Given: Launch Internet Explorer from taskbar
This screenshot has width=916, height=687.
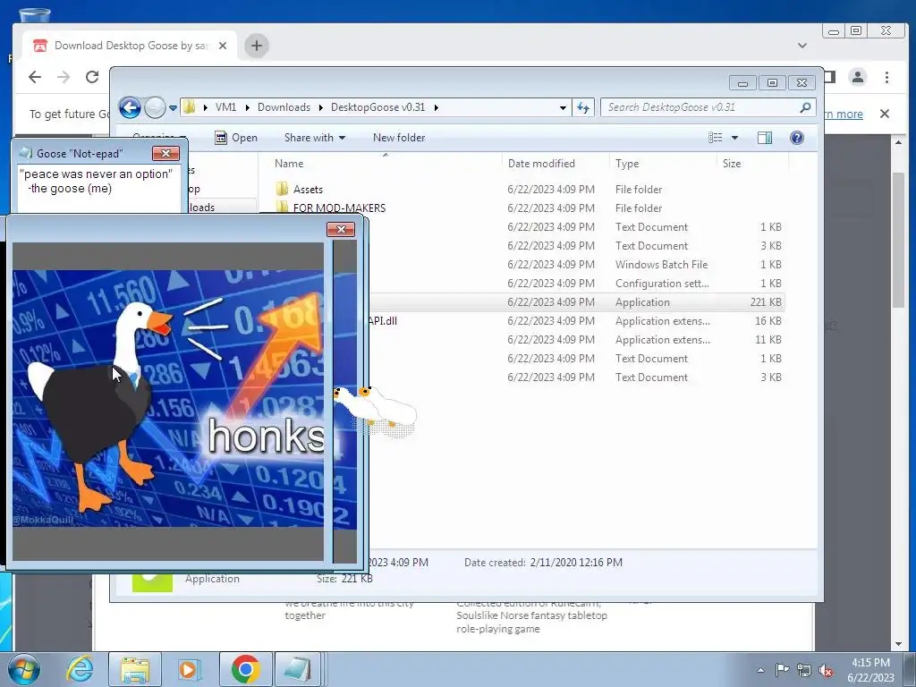Looking at the screenshot, I should 80,669.
